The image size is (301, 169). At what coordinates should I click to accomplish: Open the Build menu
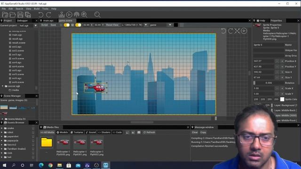[37, 9]
